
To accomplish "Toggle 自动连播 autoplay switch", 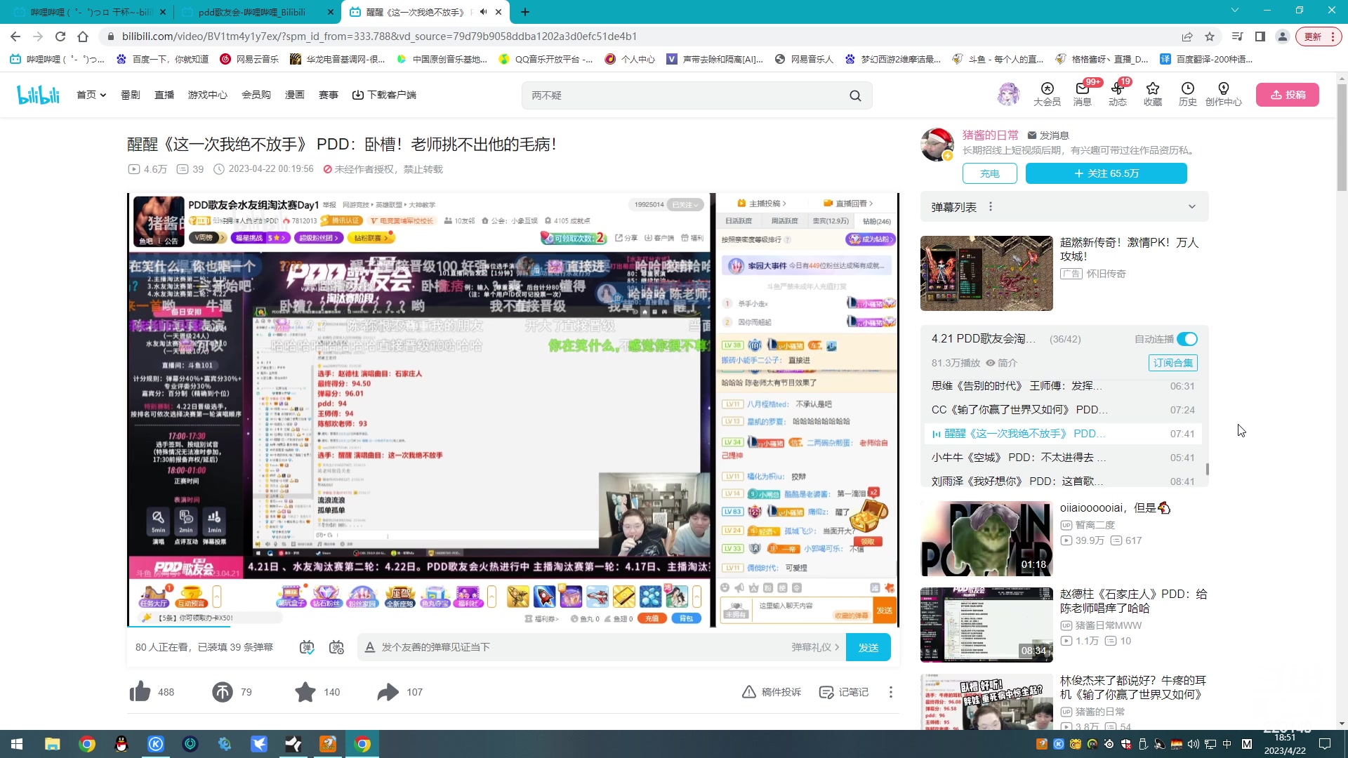I will [1187, 339].
